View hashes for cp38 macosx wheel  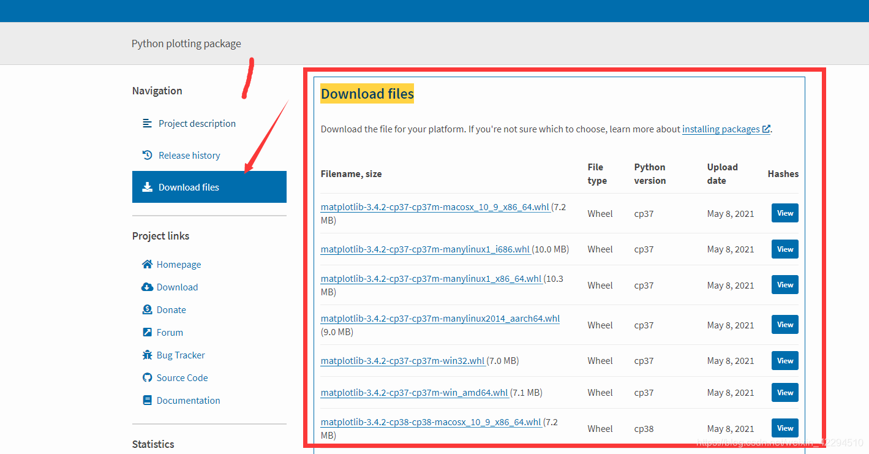click(785, 428)
